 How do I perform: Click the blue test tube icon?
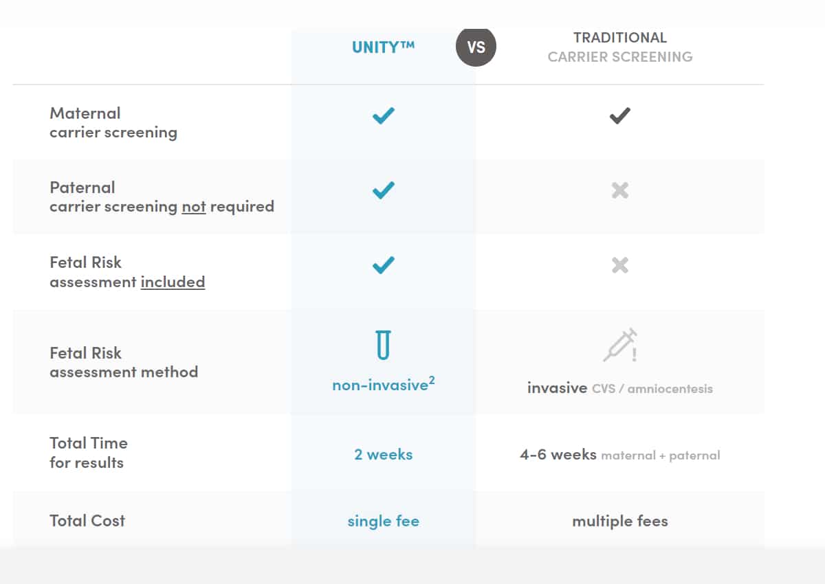[x=383, y=344]
